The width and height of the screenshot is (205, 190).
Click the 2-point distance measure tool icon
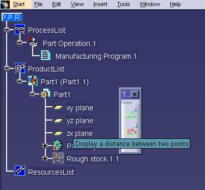[132, 130]
